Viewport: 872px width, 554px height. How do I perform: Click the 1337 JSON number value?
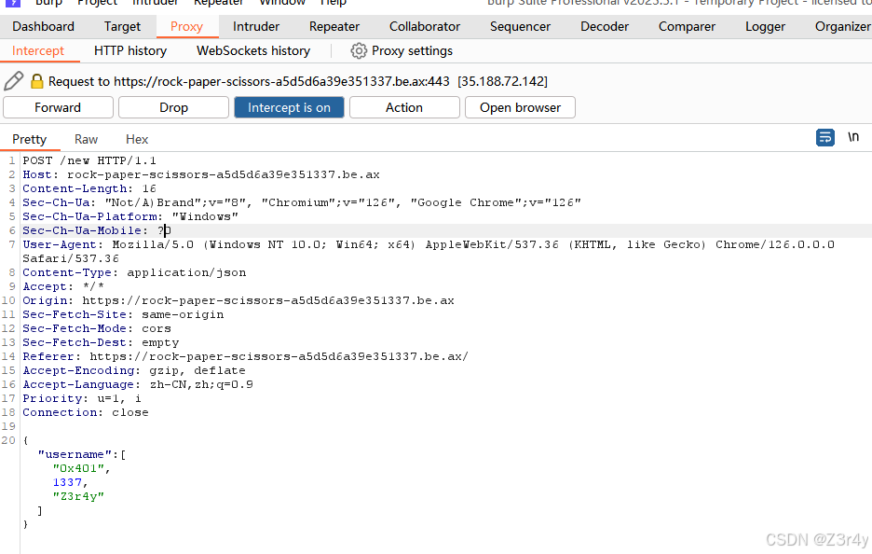pyautogui.click(x=67, y=483)
